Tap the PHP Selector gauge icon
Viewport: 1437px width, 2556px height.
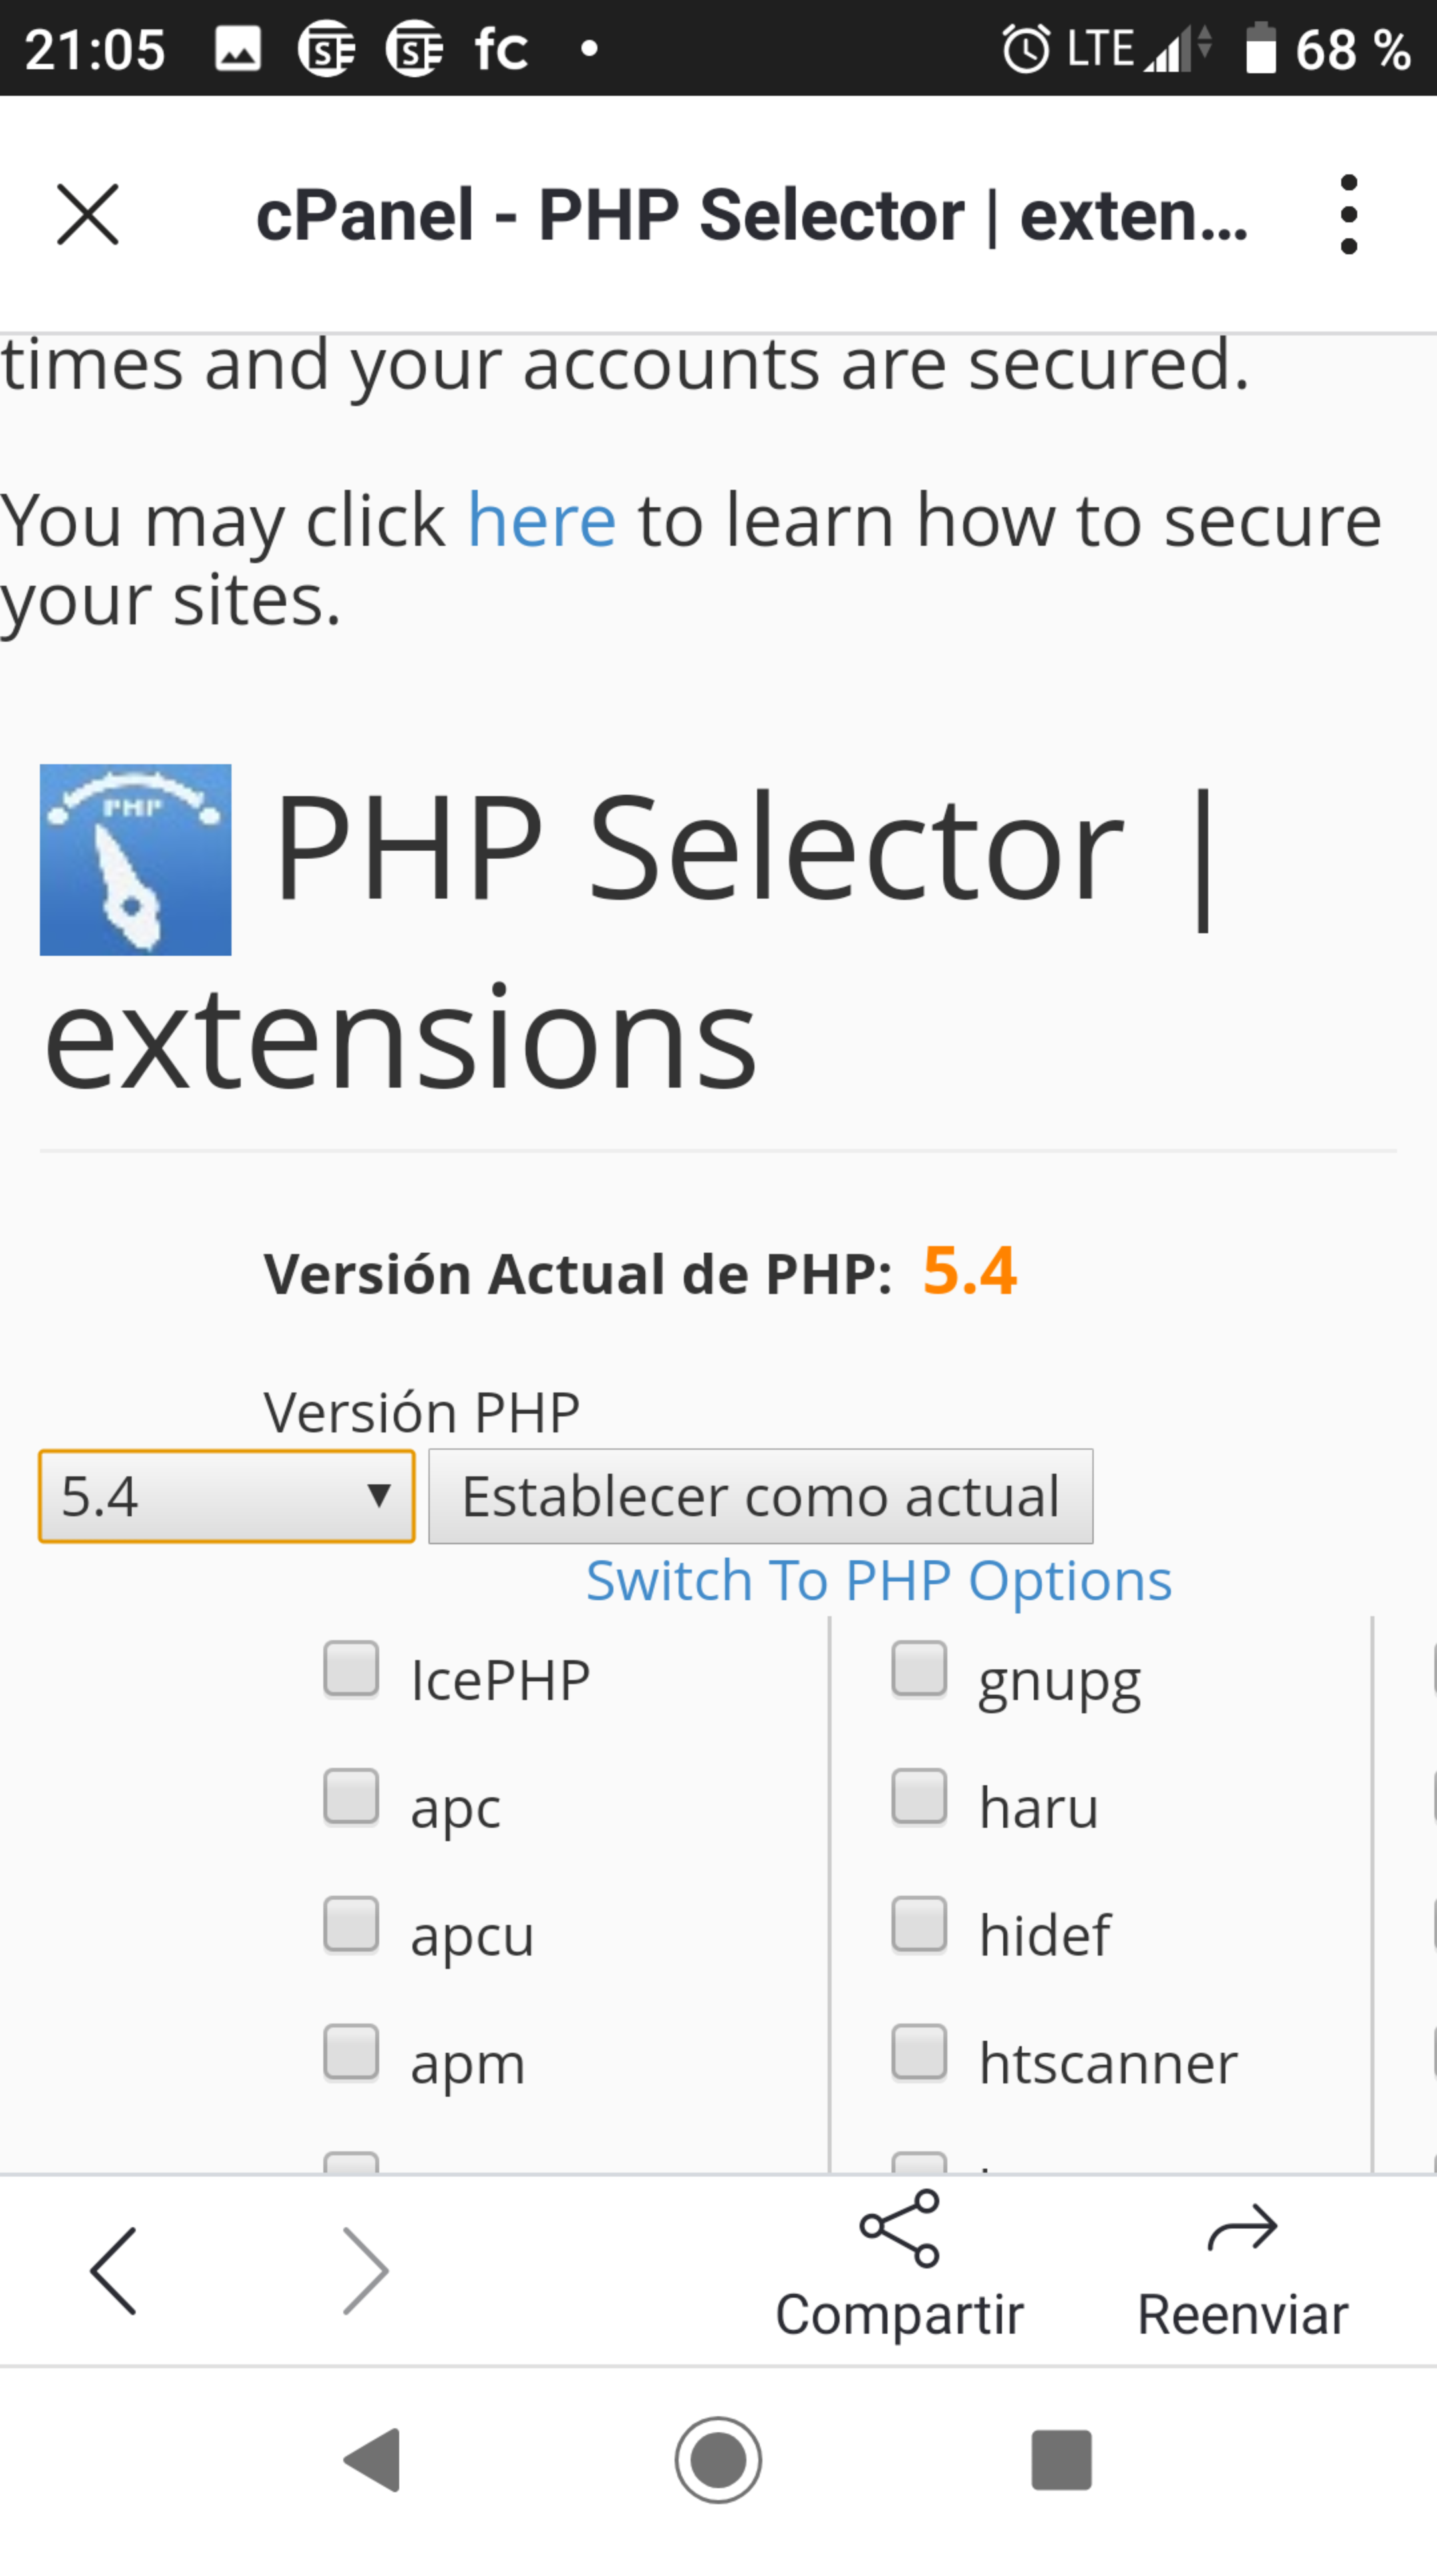[x=136, y=859]
